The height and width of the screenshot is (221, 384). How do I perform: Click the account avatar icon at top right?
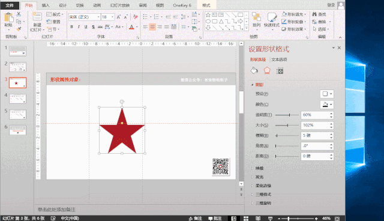click(x=341, y=5)
